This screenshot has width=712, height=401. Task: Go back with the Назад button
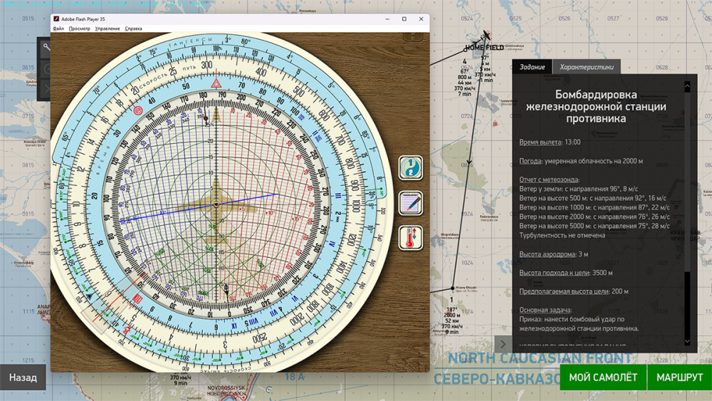click(x=23, y=377)
